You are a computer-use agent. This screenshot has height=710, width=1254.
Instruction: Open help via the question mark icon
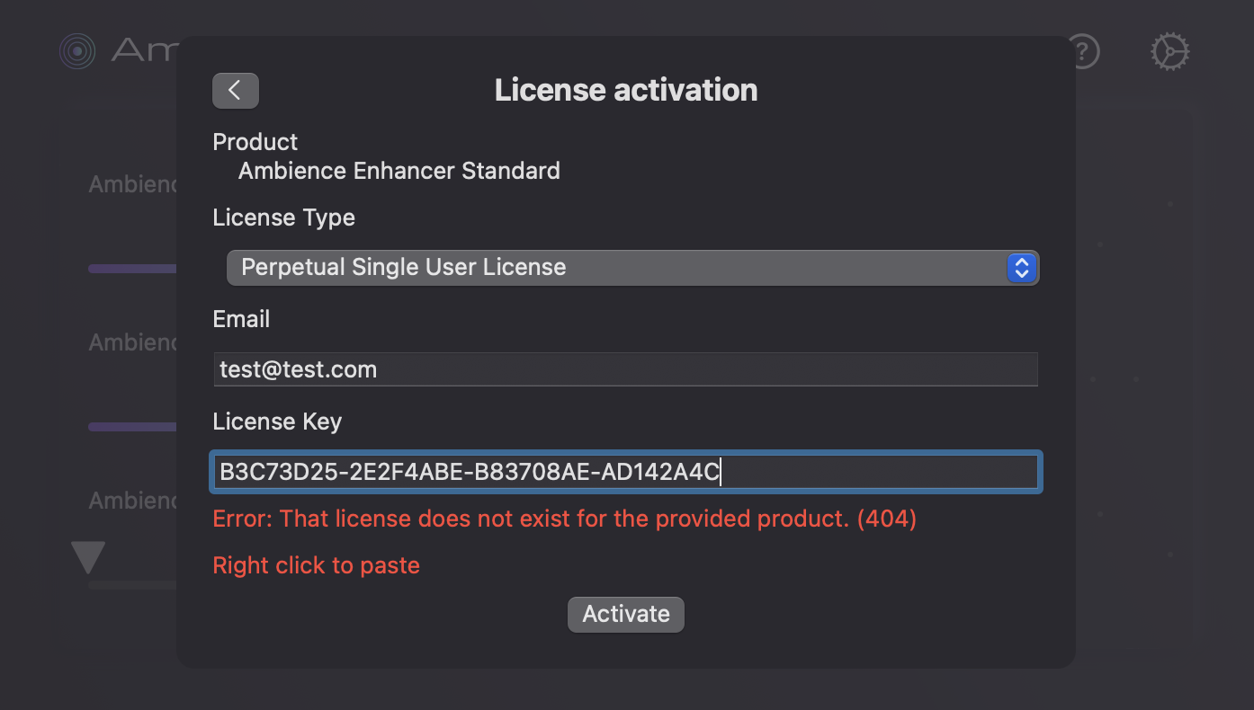pos(1083,51)
